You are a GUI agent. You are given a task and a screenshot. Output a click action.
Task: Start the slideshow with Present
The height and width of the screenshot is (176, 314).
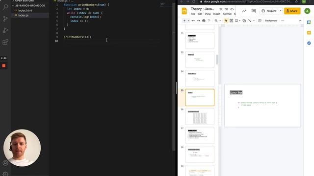pyautogui.click(x=269, y=11)
